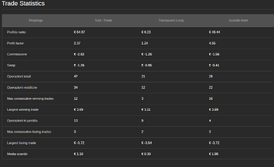This screenshot has height=167, width=274.
Task: Select short Media scambi value € 1.86
Action: (214, 154)
